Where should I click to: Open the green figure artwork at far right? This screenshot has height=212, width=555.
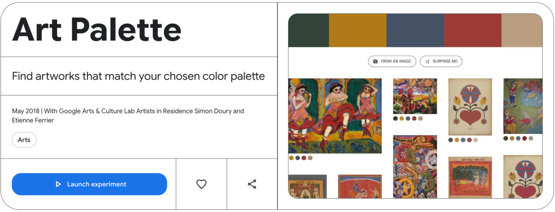[523, 106]
